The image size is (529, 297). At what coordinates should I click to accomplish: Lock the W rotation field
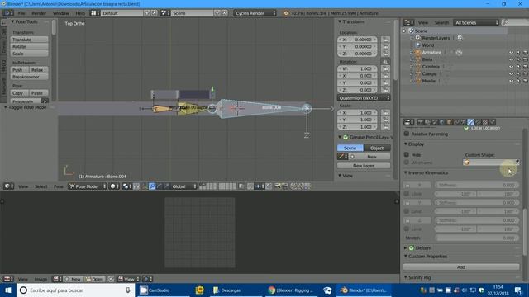[x=386, y=68]
